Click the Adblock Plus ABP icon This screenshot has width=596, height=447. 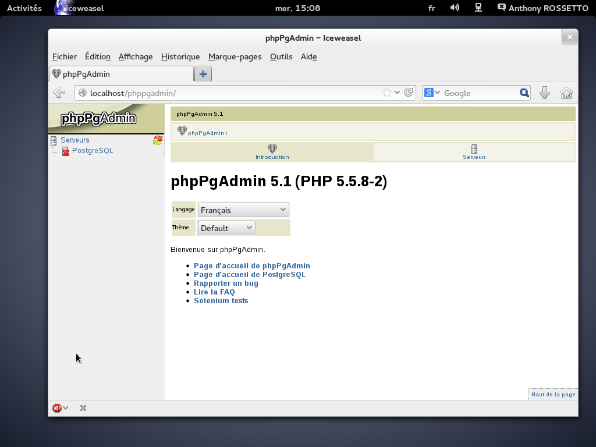(x=57, y=408)
